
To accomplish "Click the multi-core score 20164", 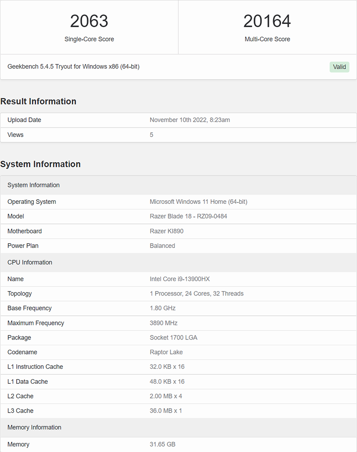I will [267, 21].
